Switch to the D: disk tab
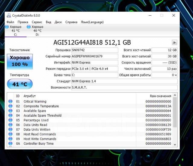The height and width of the screenshot is (166, 193). coord(37,31)
